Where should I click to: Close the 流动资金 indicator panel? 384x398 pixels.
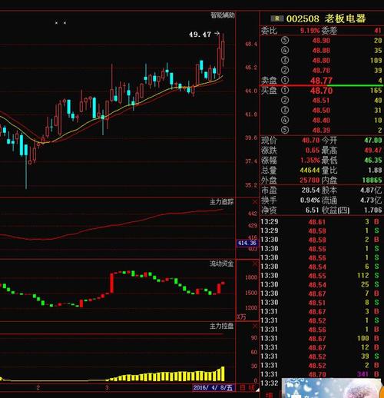[255, 264]
